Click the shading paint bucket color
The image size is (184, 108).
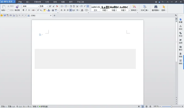pos(82,10)
